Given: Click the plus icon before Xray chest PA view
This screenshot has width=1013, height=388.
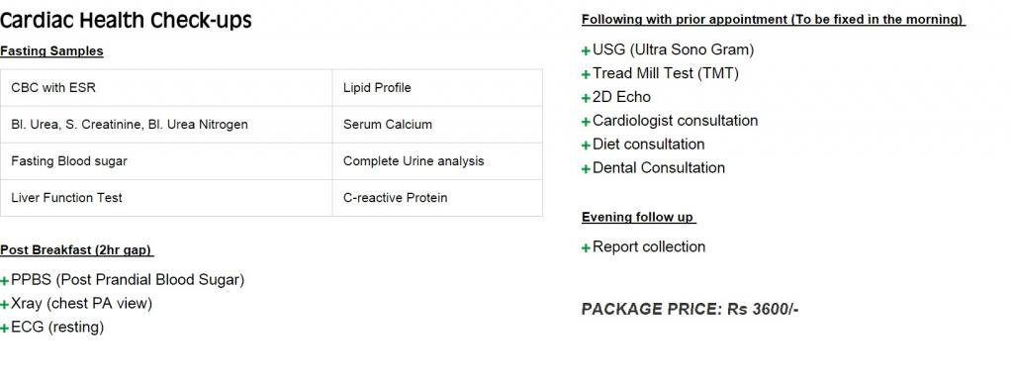Looking at the screenshot, I should click(x=5, y=305).
